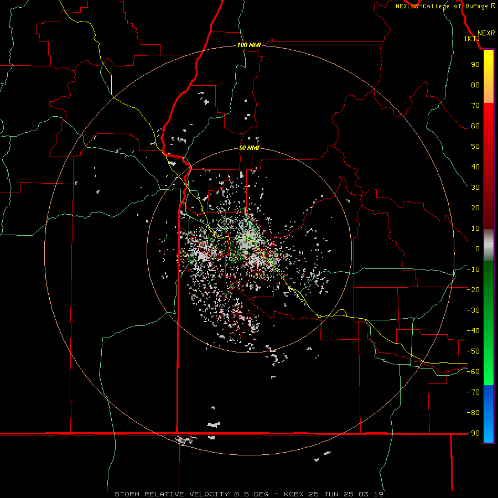Click the 50 value on the velocity scale
This screenshot has width=498, height=498.
point(475,147)
